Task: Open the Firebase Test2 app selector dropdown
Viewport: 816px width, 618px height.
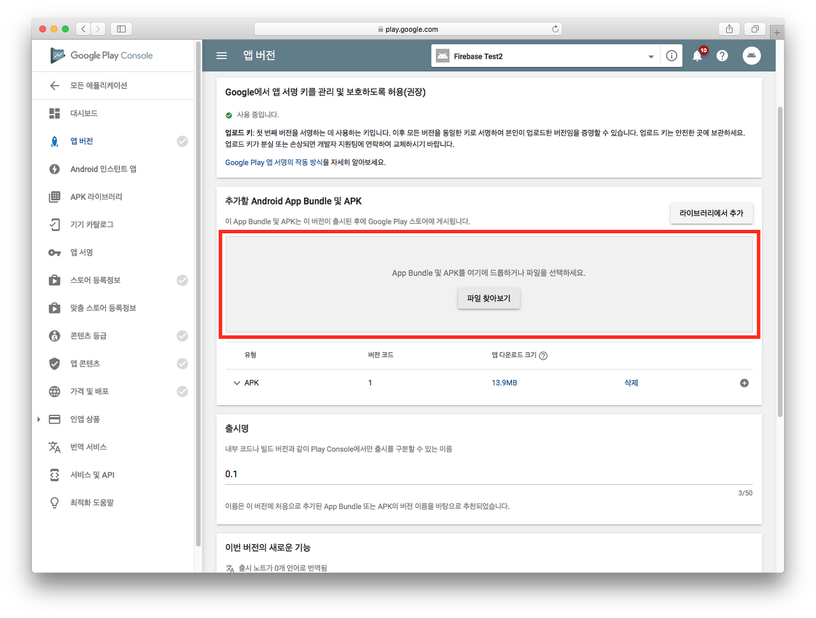Action: [x=546, y=56]
